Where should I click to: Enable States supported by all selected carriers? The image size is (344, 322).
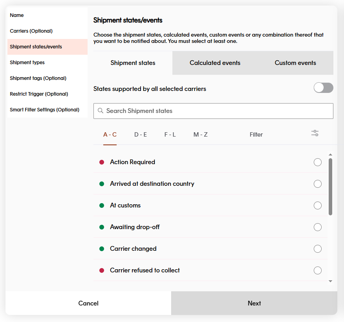(323, 88)
